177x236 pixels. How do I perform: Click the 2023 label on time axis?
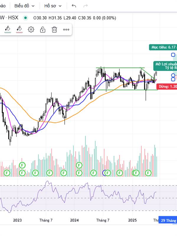[17, 220]
